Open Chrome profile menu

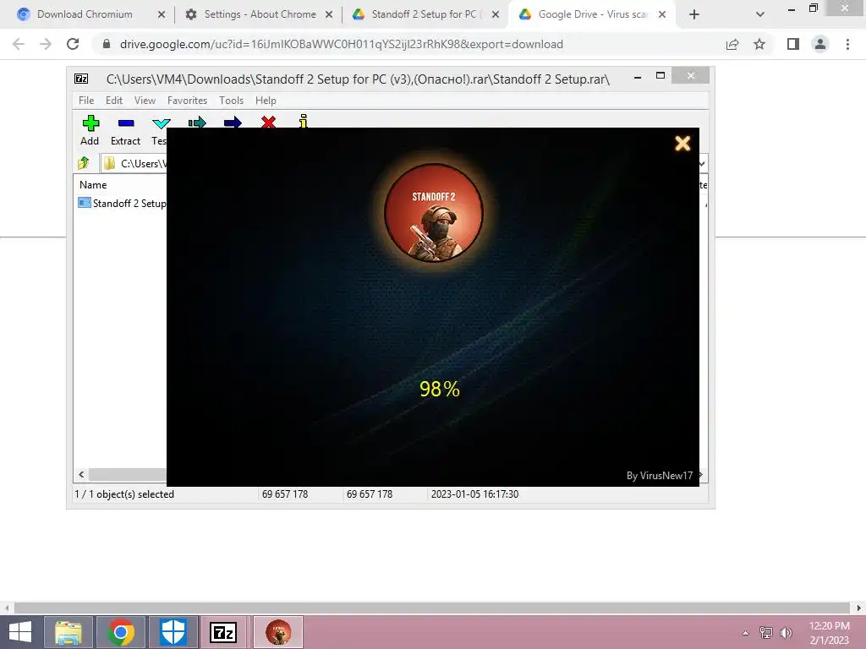[820, 44]
